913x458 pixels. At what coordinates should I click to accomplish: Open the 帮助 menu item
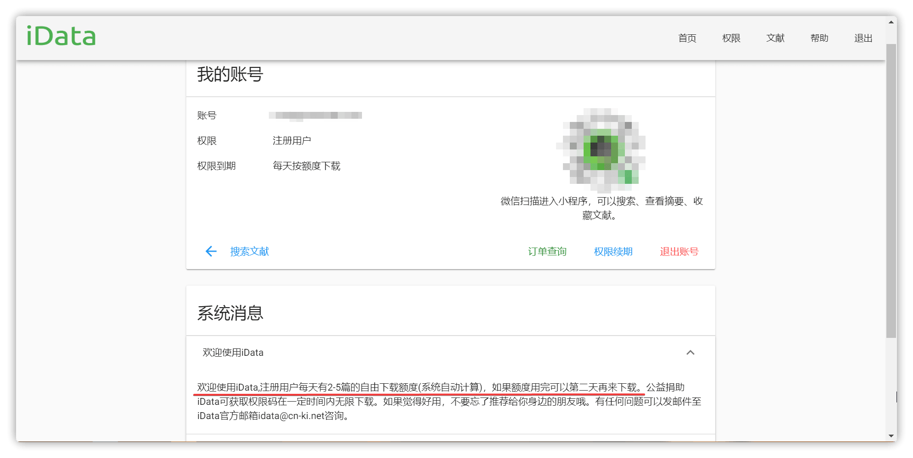pyautogui.click(x=819, y=38)
